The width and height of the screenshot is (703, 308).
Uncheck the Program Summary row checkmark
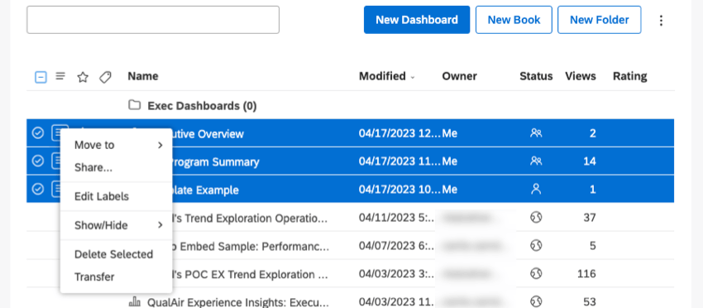pyautogui.click(x=38, y=161)
